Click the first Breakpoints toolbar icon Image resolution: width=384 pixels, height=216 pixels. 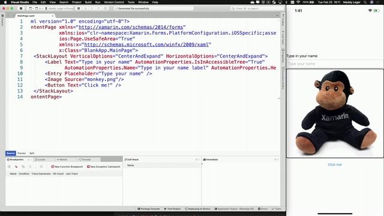(10, 167)
